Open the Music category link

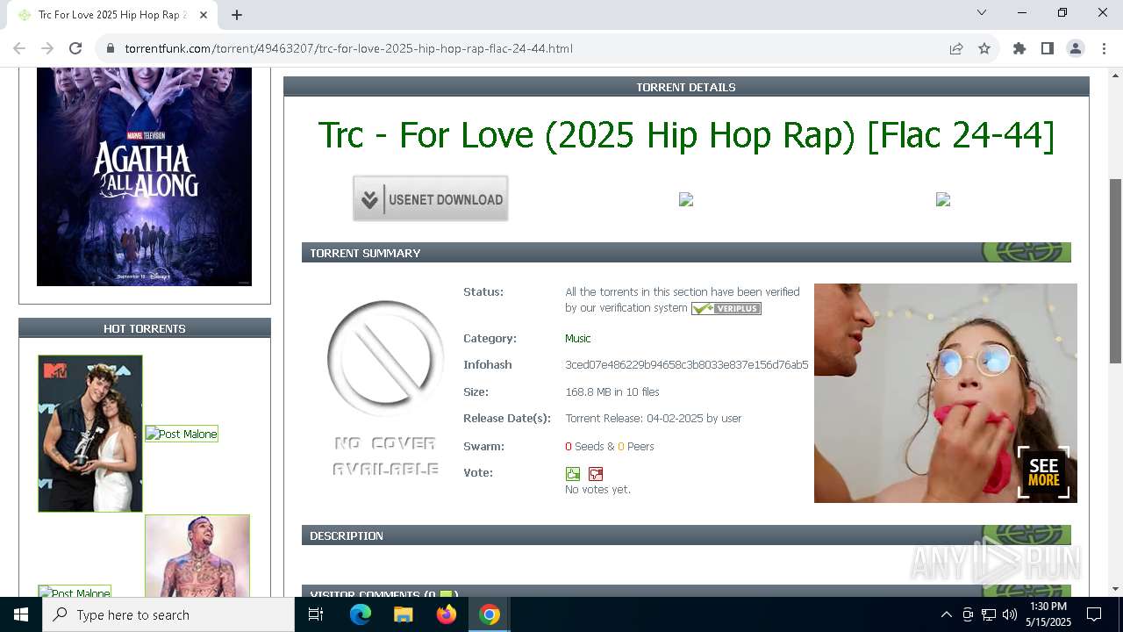(x=577, y=338)
